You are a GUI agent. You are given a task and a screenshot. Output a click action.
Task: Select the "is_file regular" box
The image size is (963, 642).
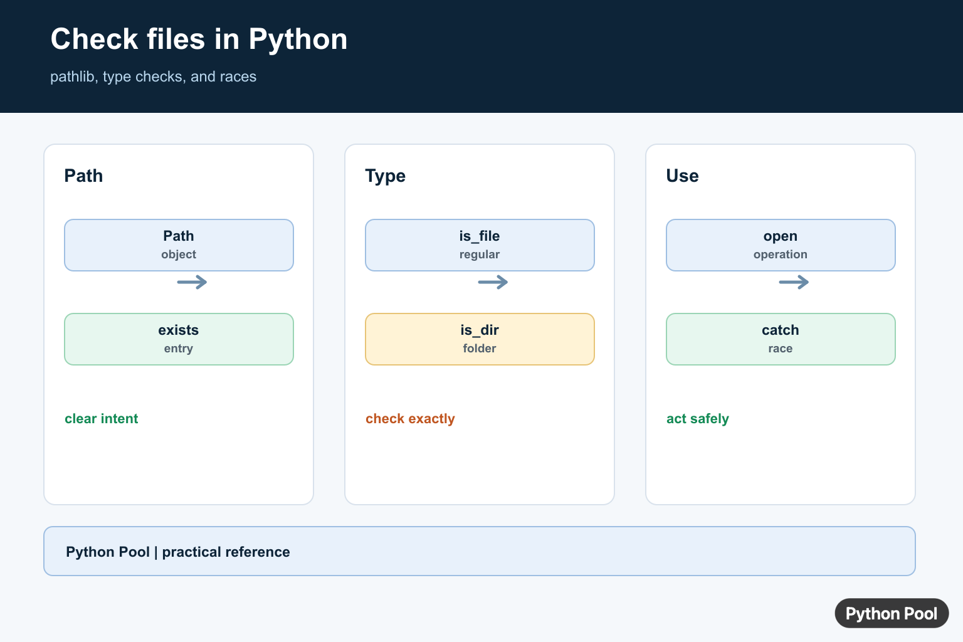[x=480, y=245]
